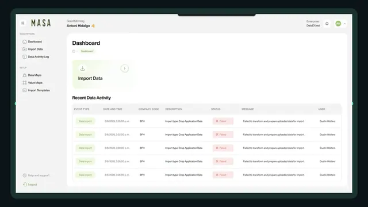Click Crop Application Data description in 3:32 row
The height and width of the screenshot is (207, 368).
click(x=184, y=135)
